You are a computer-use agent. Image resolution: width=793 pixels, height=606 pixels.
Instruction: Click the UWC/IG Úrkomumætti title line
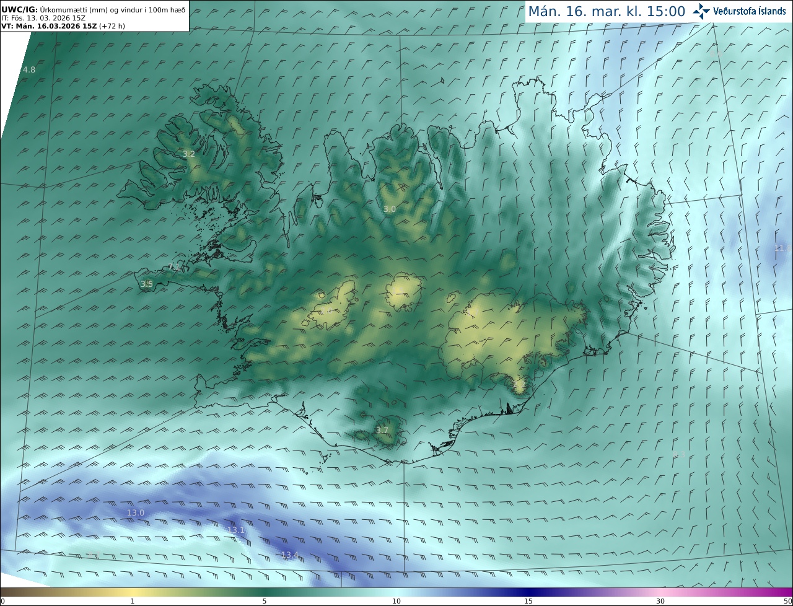pyautogui.click(x=93, y=11)
